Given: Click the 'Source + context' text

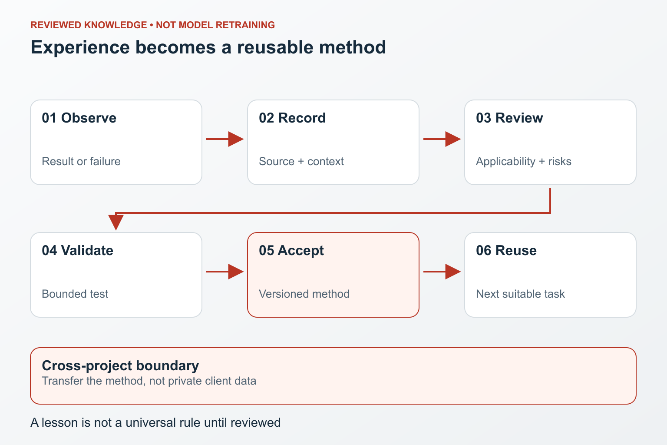Looking at the screenshot, I should (301, 161).
